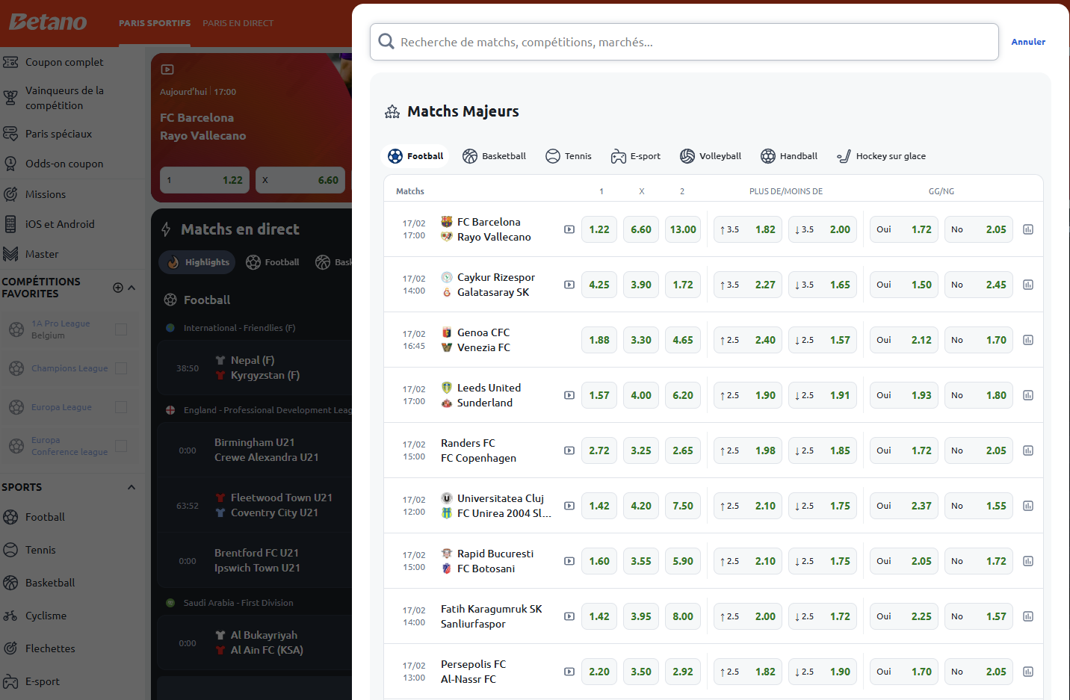Open Paris en Direct in top navigation
The height and width of the screenshot is (700, 1070).
click(x=238, y=23)
